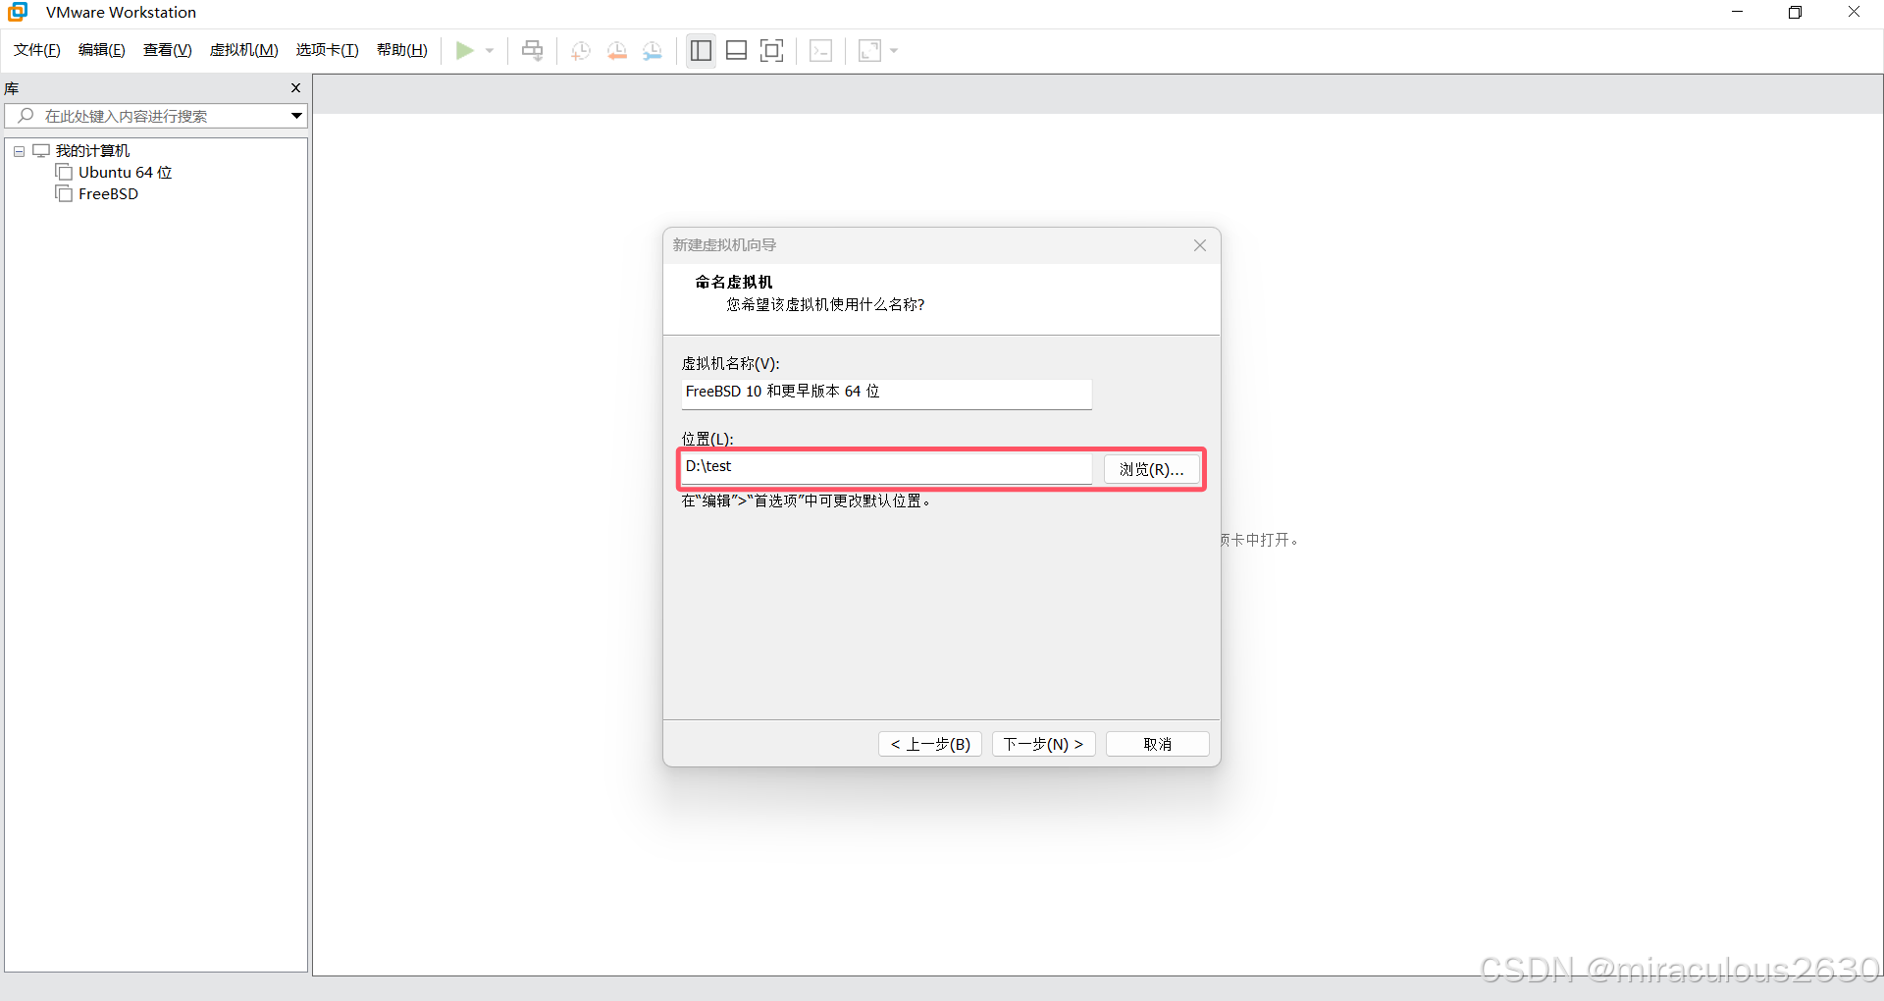Click the search magnifier icon in library

pos(26,116)
